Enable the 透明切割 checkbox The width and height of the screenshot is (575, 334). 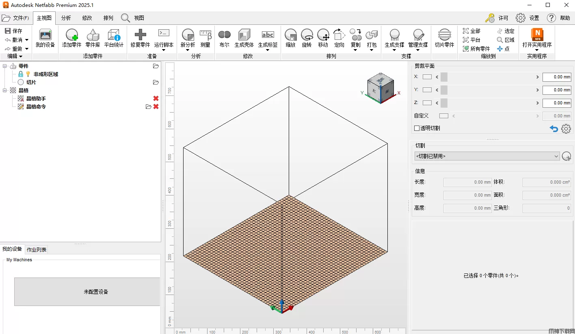pos(417,128)
